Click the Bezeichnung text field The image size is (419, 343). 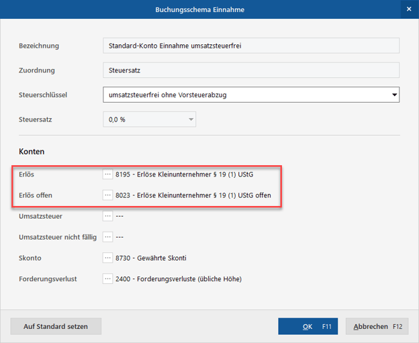[x=251, y=46]
